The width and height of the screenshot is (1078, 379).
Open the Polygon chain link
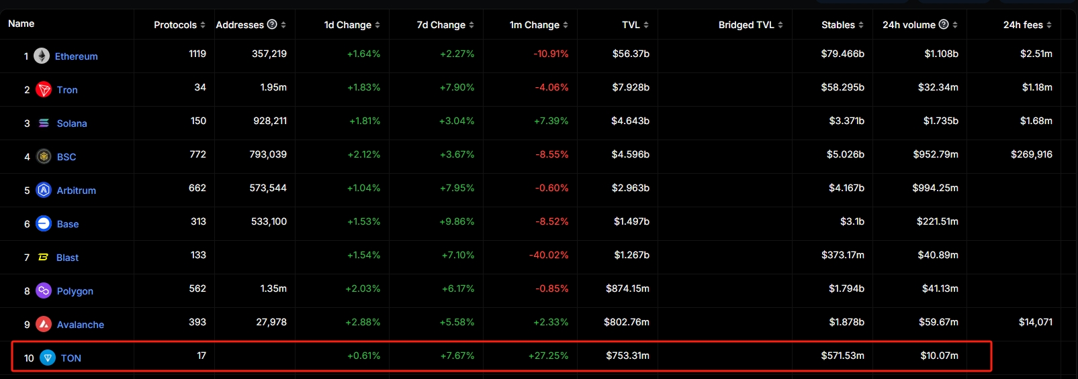click(x=75, y=291)
